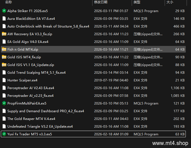Select file name Hunter Scalper.ex4

point(23,80)
